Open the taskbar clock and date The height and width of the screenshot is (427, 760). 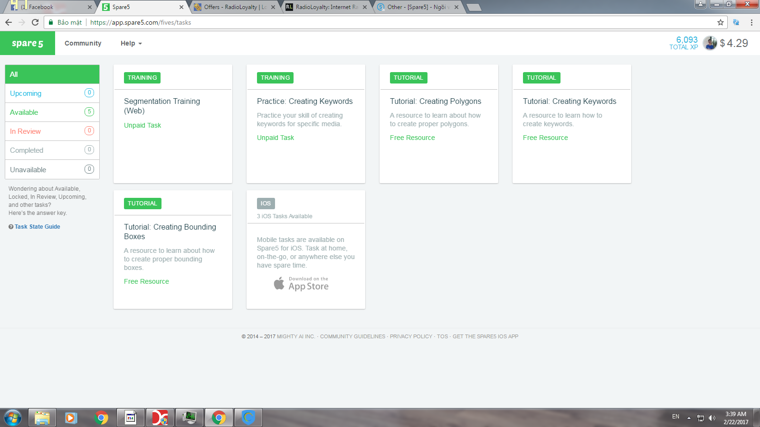pyautogui.click(x=736, y=418)
